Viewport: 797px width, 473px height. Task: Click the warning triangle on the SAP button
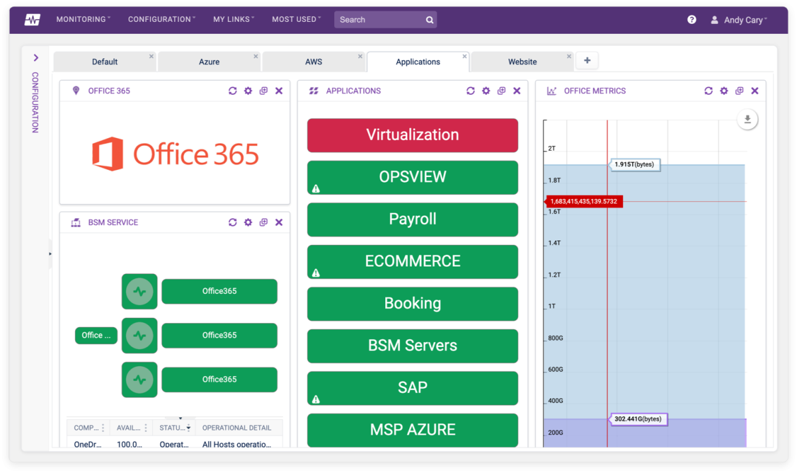coord(315,399)
